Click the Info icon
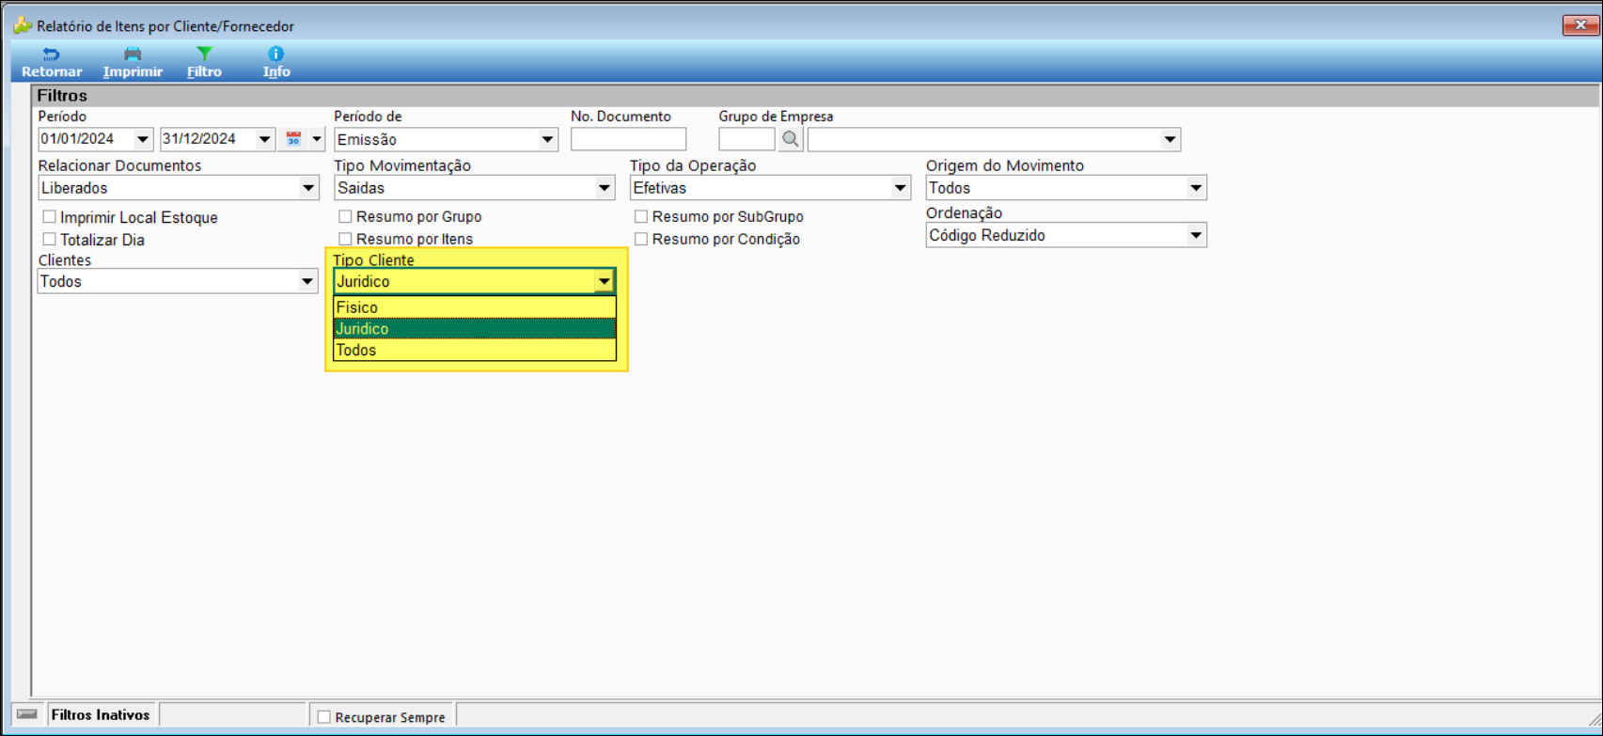 point(275,55)
